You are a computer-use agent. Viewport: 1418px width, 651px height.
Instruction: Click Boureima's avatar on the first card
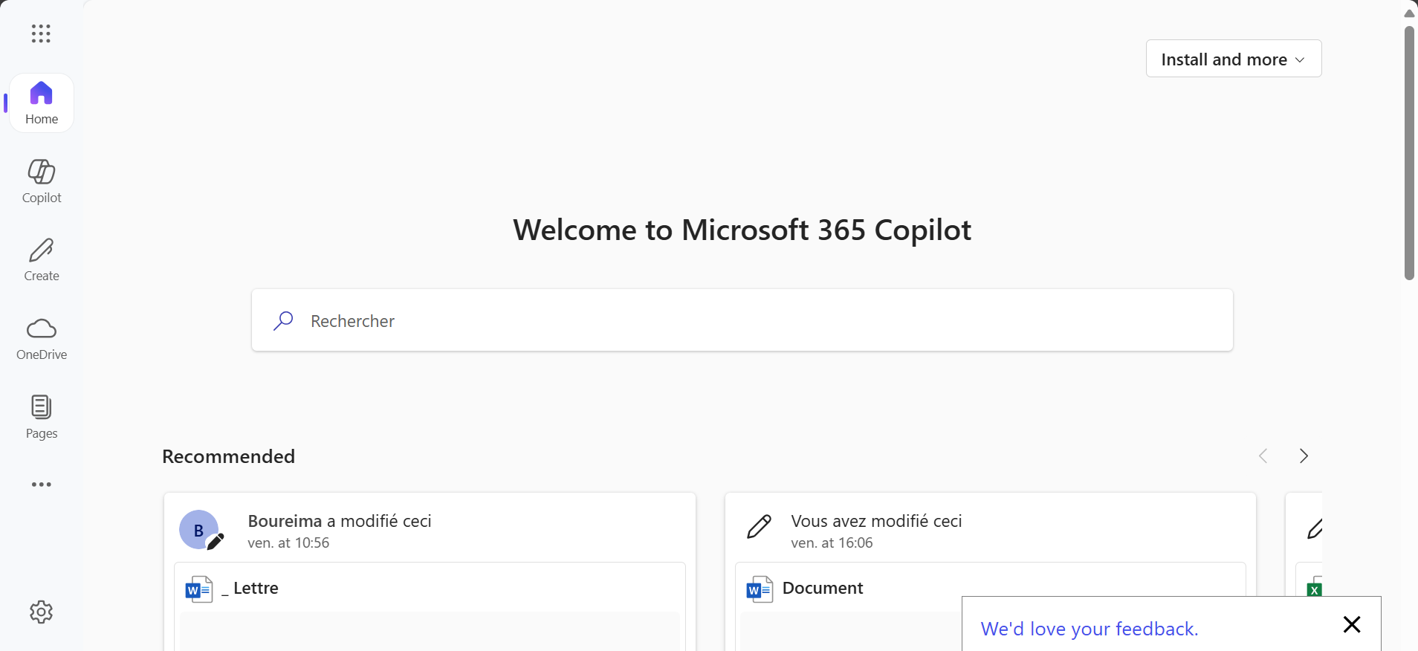(199, 530)
